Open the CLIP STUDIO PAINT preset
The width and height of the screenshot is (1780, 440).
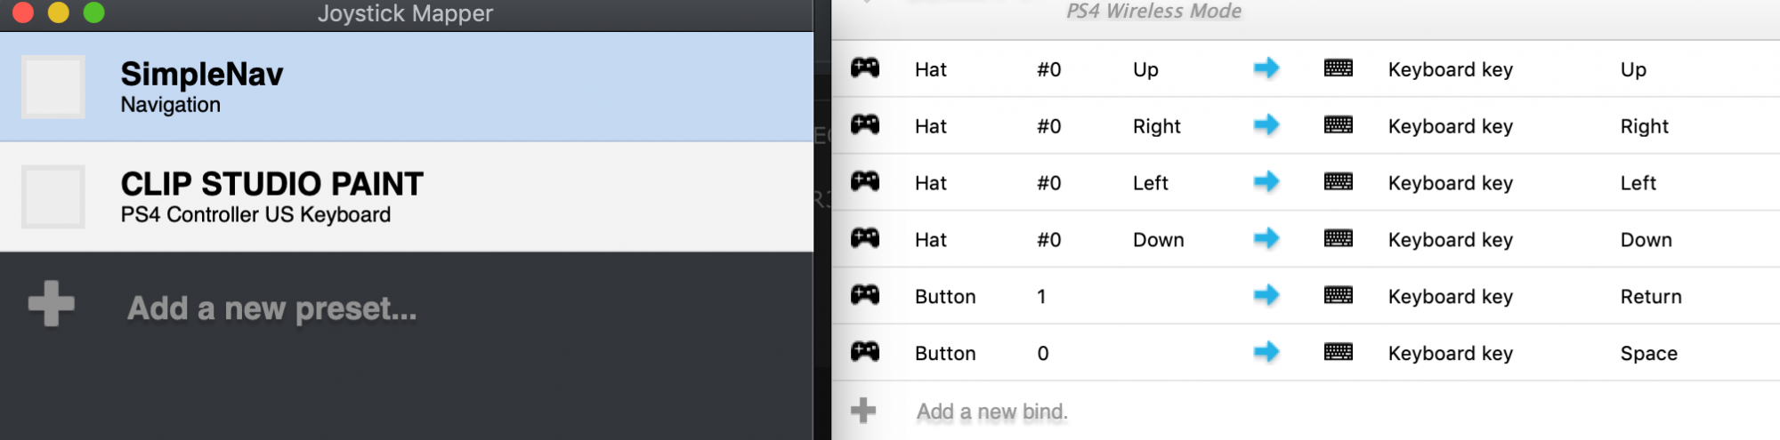pyautogui.click(x=271, y=196)
